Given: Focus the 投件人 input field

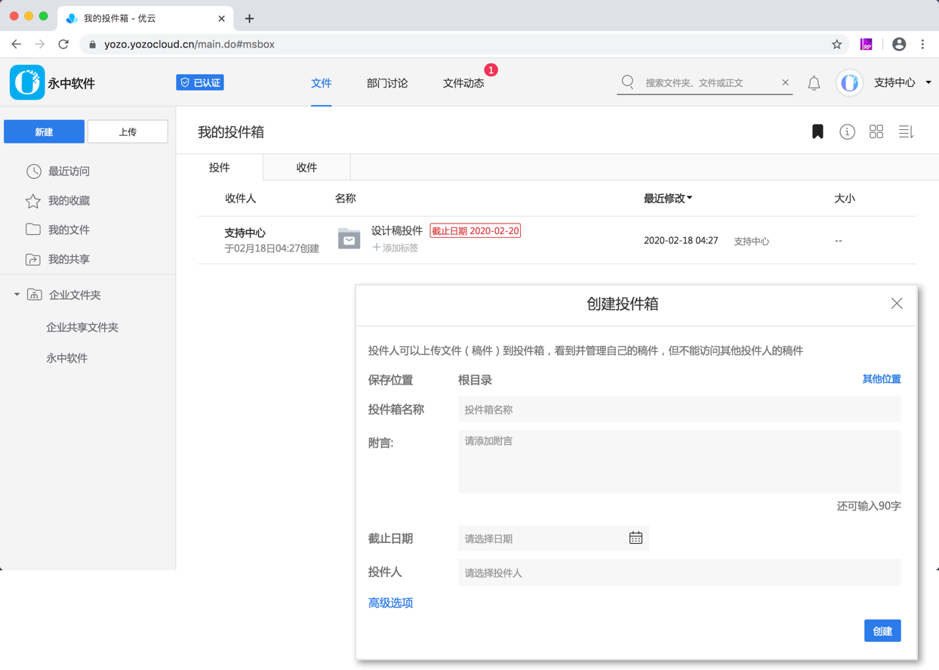Looking at the screenshot, I should (679, 573).
